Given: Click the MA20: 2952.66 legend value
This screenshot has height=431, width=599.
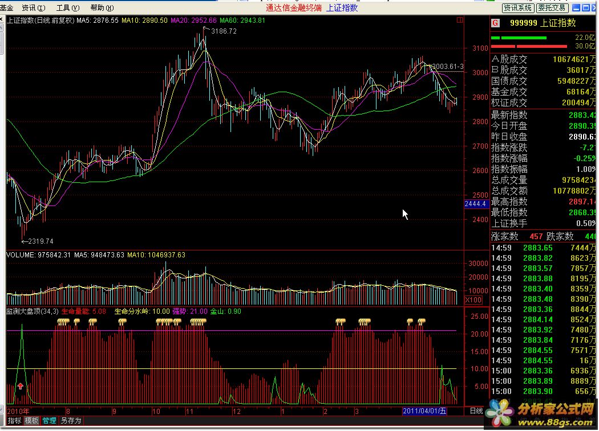Looking at the screenshot, I should click(193, 20).
